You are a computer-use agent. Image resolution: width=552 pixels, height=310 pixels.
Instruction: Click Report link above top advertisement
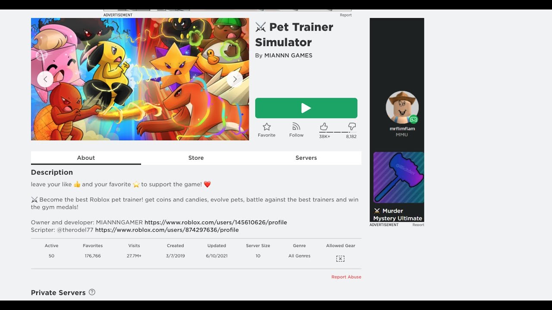[x=346, y=15]
